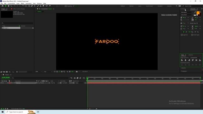Open the viewer resolution Full dropdown
Screen dimensions: 203x114
click(48, 72)
